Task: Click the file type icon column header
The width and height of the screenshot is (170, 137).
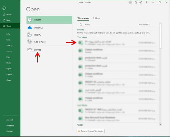Action: point(81,25)
